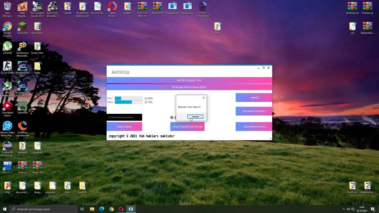379x213 pixels.
Task: Click Tamam in the virus count dialog
Action: click(x=195, y=117)
